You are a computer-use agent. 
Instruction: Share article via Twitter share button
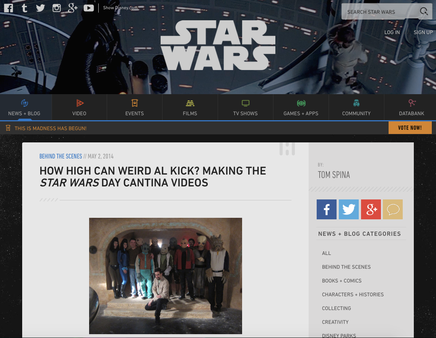coord(349,209)
